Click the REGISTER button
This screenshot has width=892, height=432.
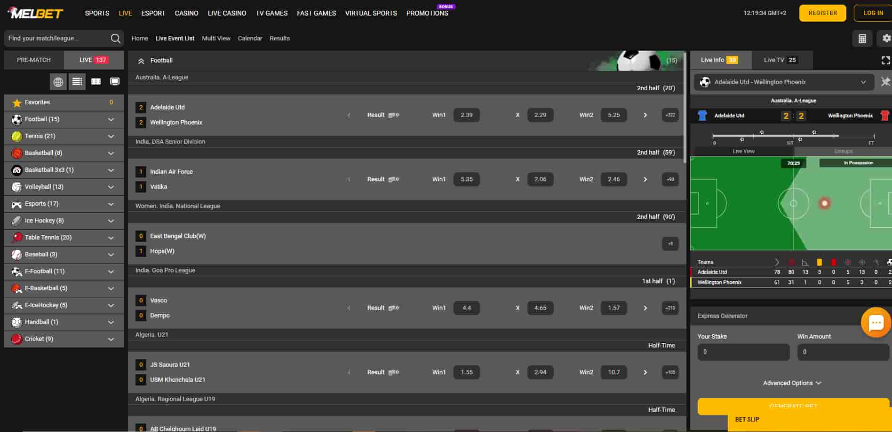click(x=822, y=13)
